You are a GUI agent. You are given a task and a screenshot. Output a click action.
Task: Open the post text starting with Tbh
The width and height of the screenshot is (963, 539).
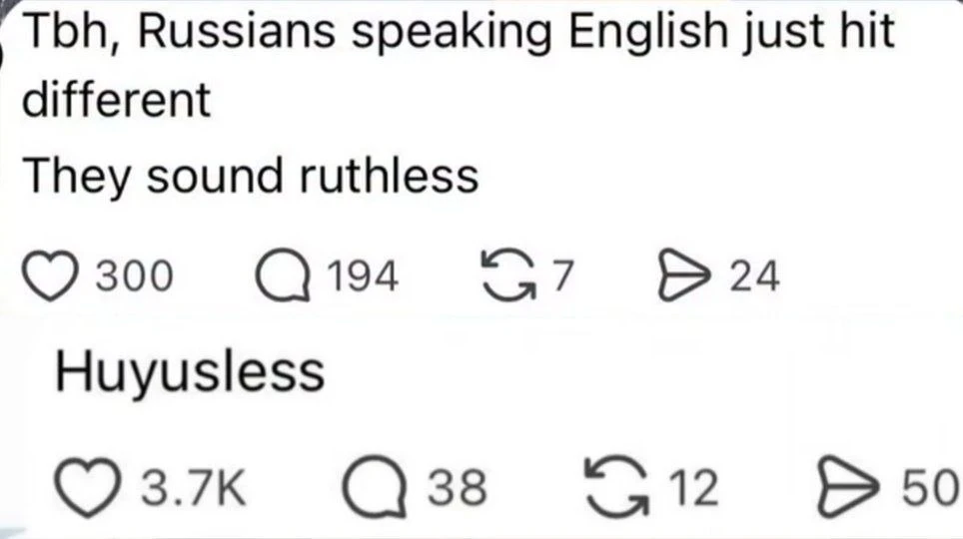[459, 65]
